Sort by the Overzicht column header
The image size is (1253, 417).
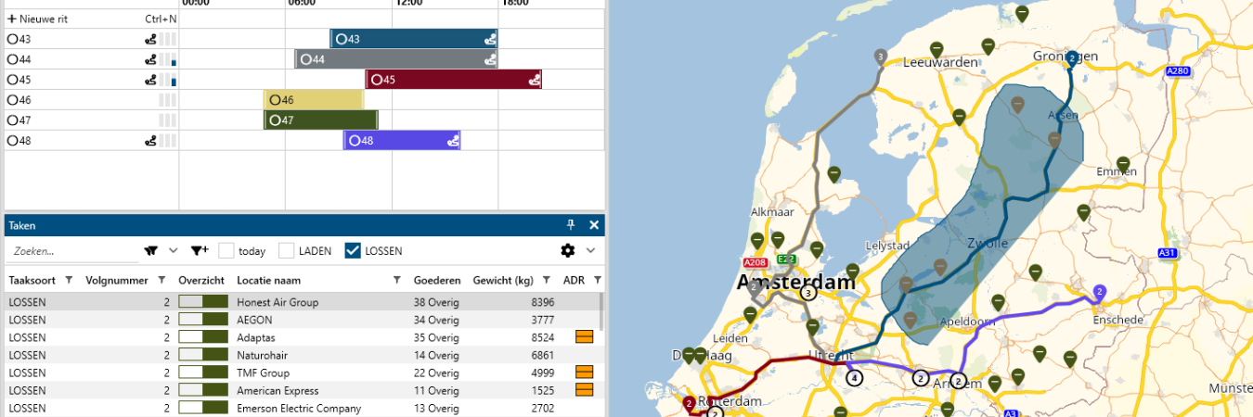click(x=201, y=280)
